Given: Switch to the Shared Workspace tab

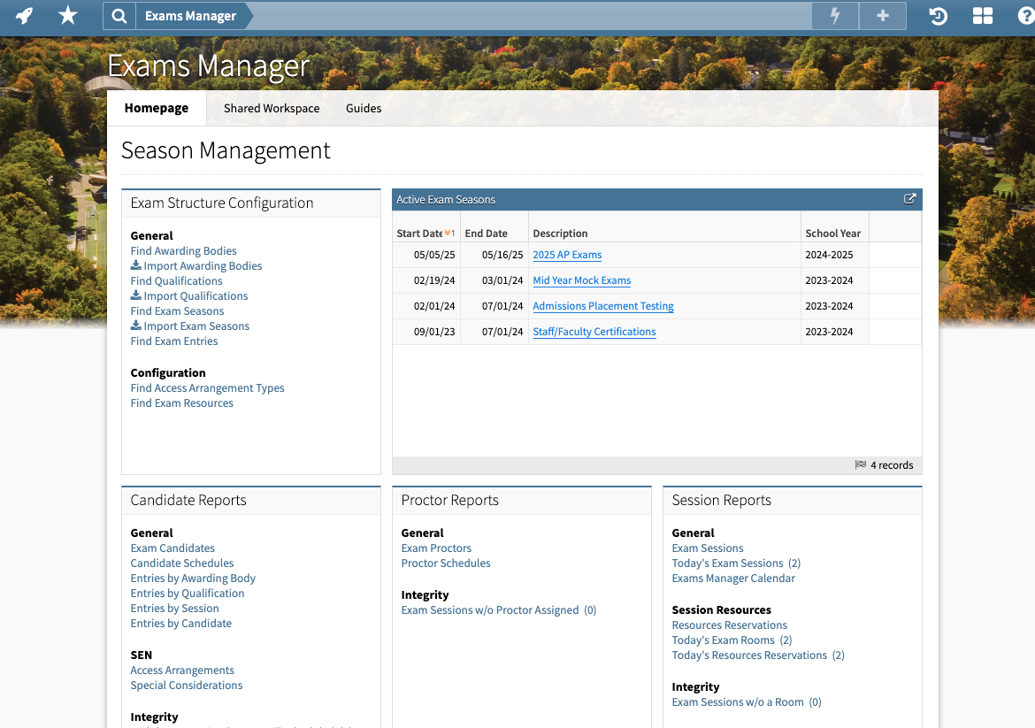Looking at the screenshot, I should (271, 108).
